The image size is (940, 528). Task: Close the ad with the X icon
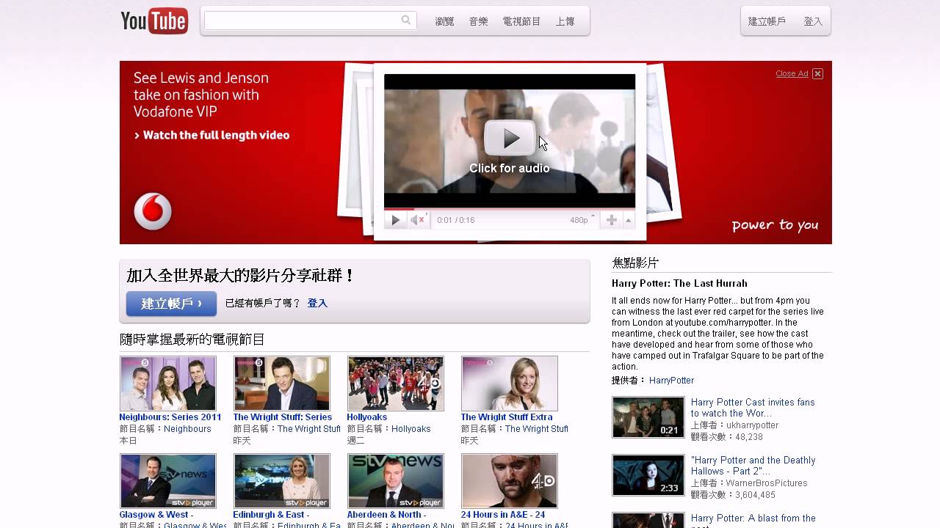(x=817, y=73)
